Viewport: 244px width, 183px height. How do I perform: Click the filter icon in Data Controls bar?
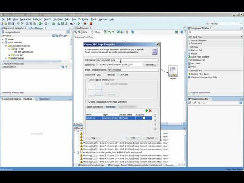click(x=66, y=67)
